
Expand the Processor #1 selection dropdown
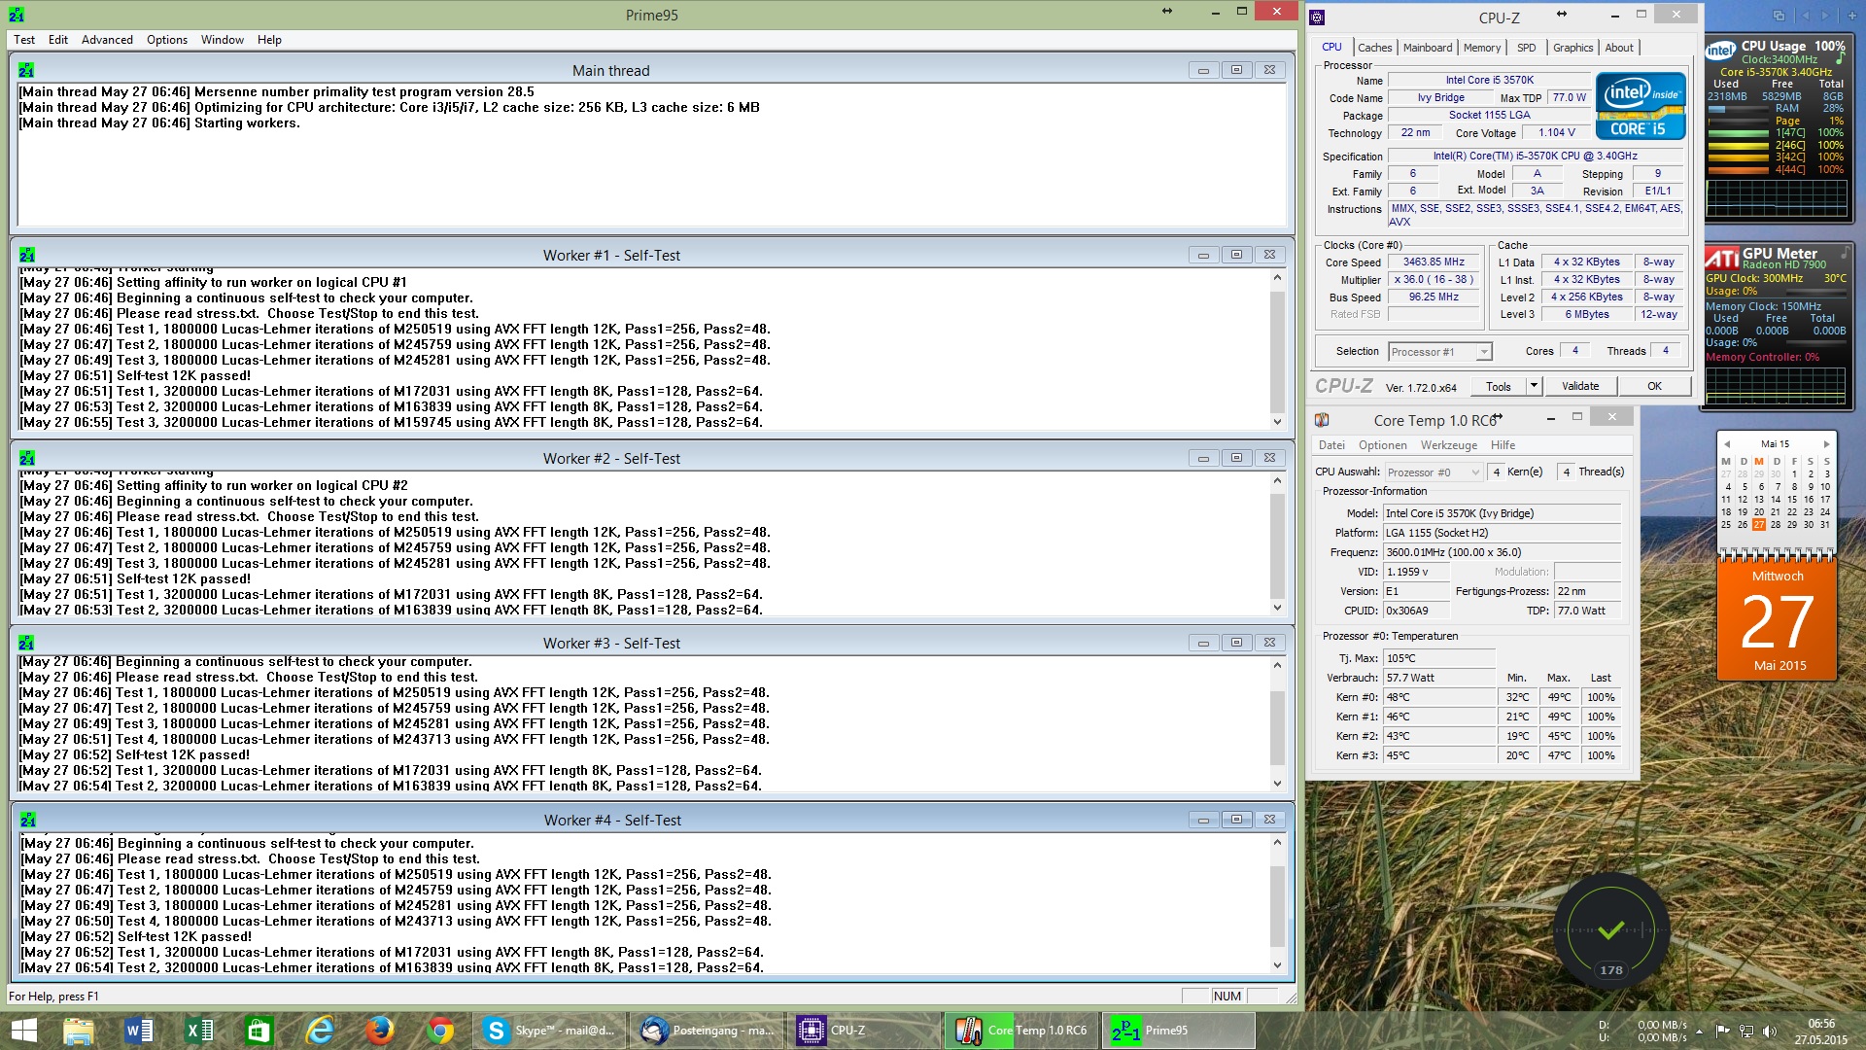[1483, 352]
